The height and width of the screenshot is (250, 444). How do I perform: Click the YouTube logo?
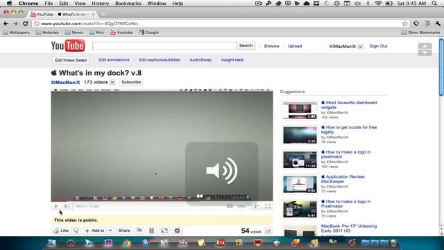(x=68, y=46)
